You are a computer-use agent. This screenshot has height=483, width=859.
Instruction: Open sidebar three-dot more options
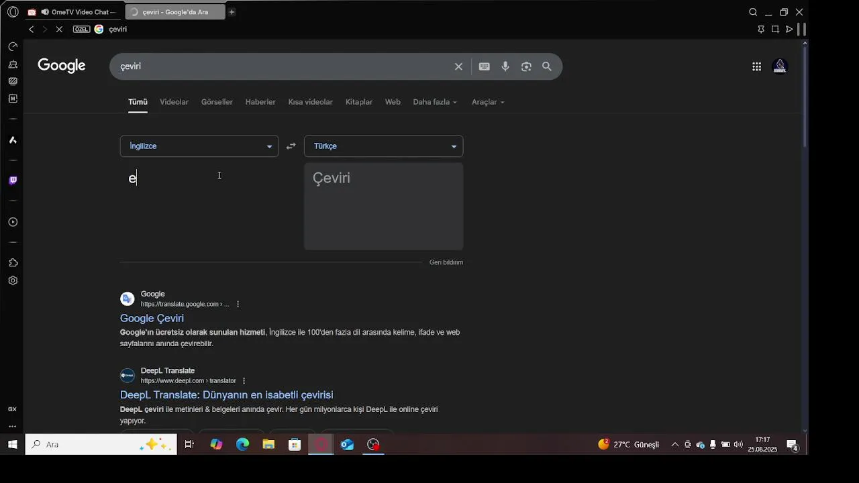click(12, 426)
